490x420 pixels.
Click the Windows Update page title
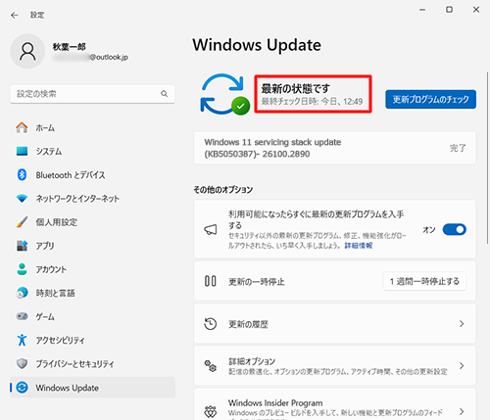(257, 45)
